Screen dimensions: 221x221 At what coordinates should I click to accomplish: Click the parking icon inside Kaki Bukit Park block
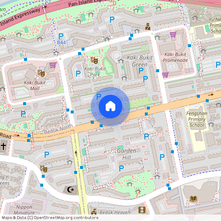coord(78,74)
